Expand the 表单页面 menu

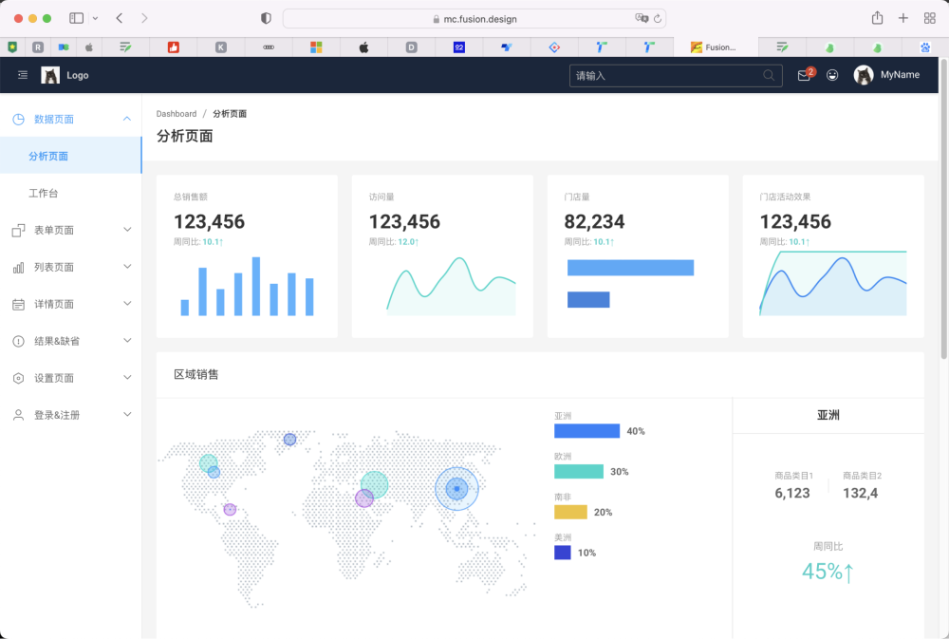[x=127, y=229]
